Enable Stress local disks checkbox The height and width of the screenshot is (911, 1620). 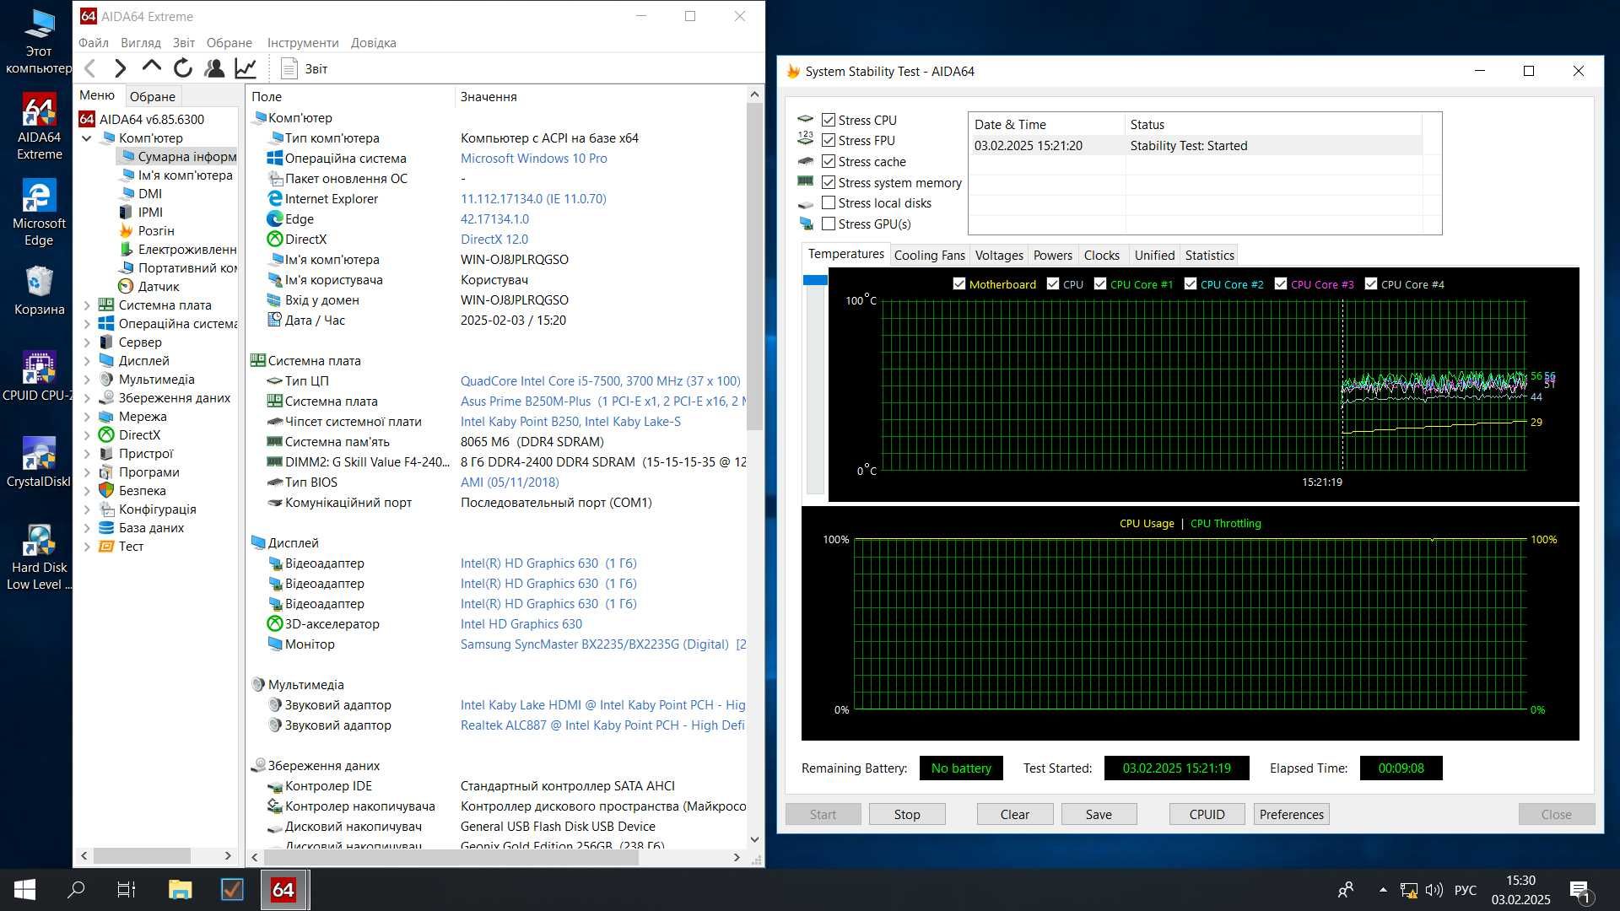(829, 202)
